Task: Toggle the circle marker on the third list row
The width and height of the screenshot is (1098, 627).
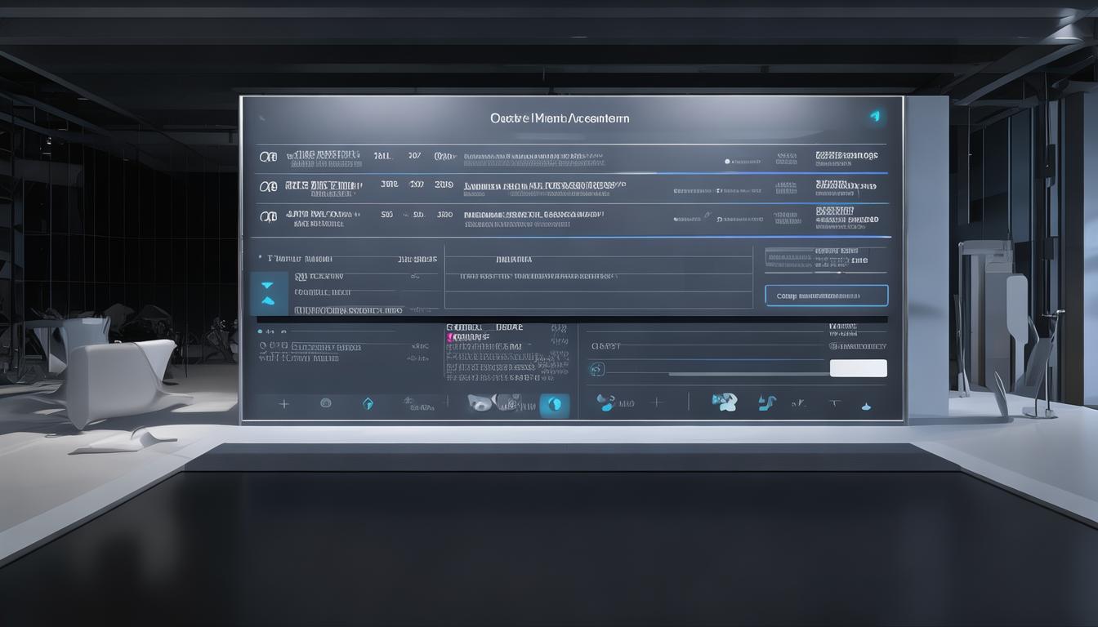Action: (267, 216)
